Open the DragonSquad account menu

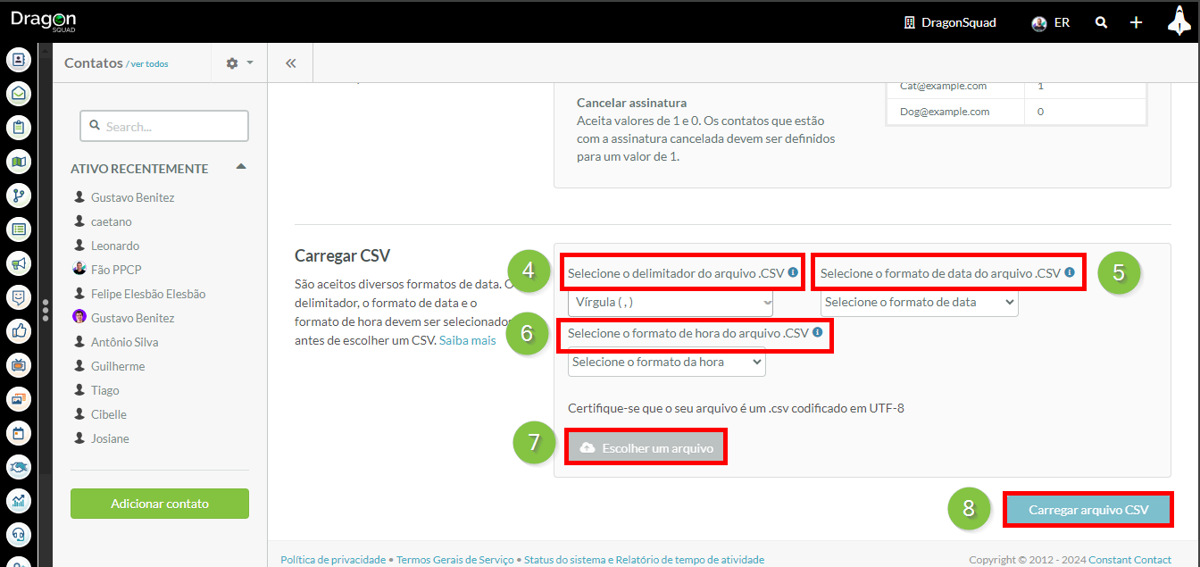(x=950, y=22)
